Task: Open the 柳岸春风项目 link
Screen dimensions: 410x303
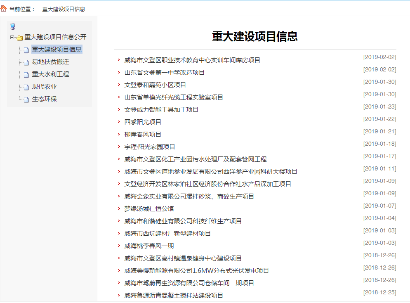Action: click(x=143, y=135)
